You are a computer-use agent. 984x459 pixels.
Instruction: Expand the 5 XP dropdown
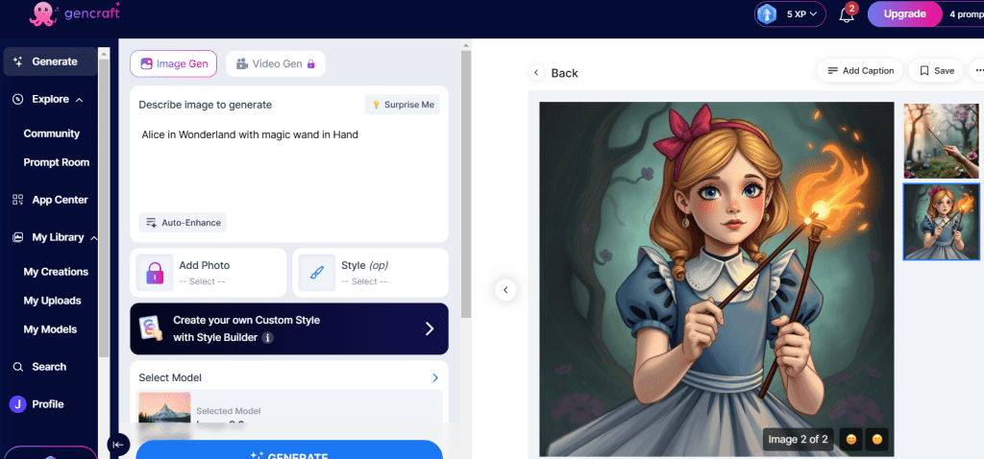click(x=802, y=13)
